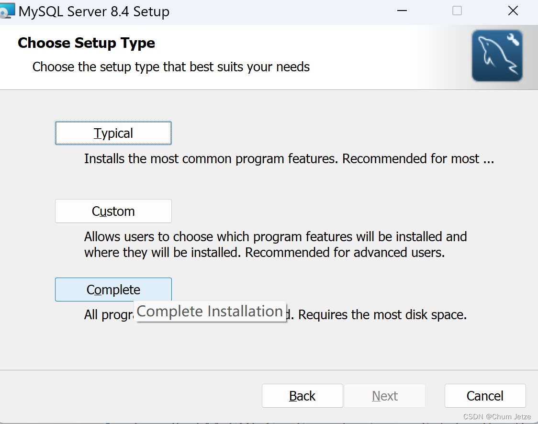Pick the Complete setup type
Image resolution: width=538 pixels, height=424 pixels.
(x=113, y=290)
